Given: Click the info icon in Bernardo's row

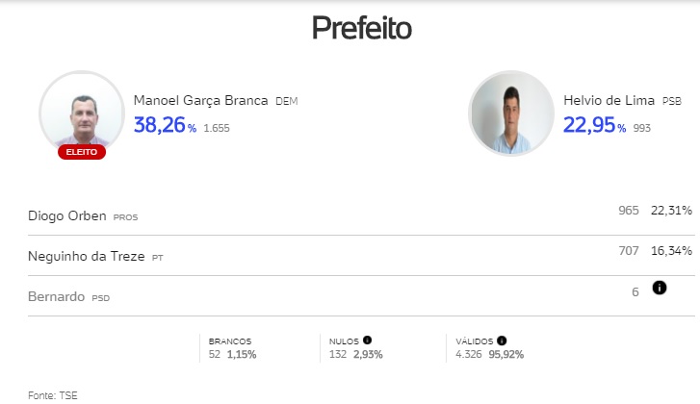Looking at the screenshot, I should (x=660, y=288).
